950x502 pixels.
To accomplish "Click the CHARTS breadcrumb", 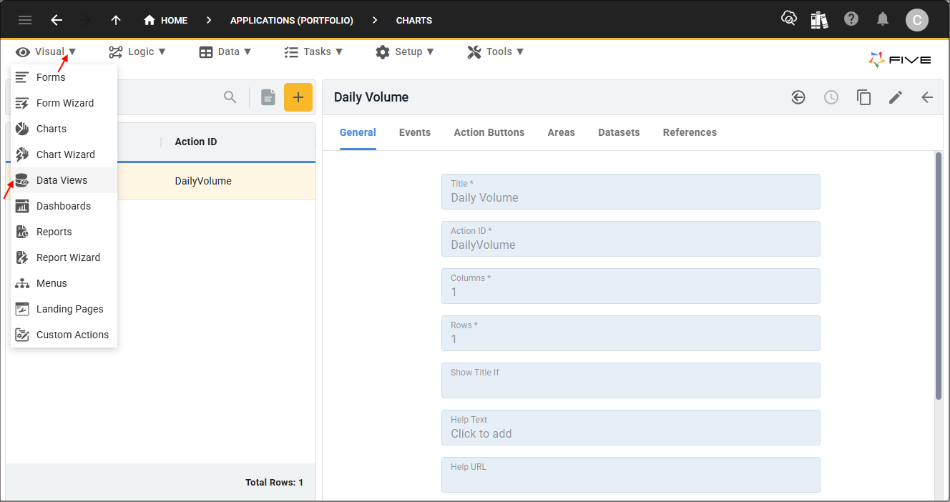I will (x=414, y=20).
